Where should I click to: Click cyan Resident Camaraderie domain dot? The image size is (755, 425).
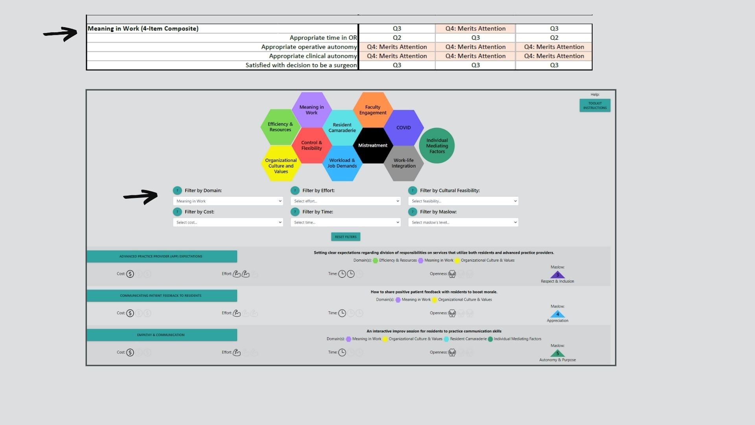(446, 339)
